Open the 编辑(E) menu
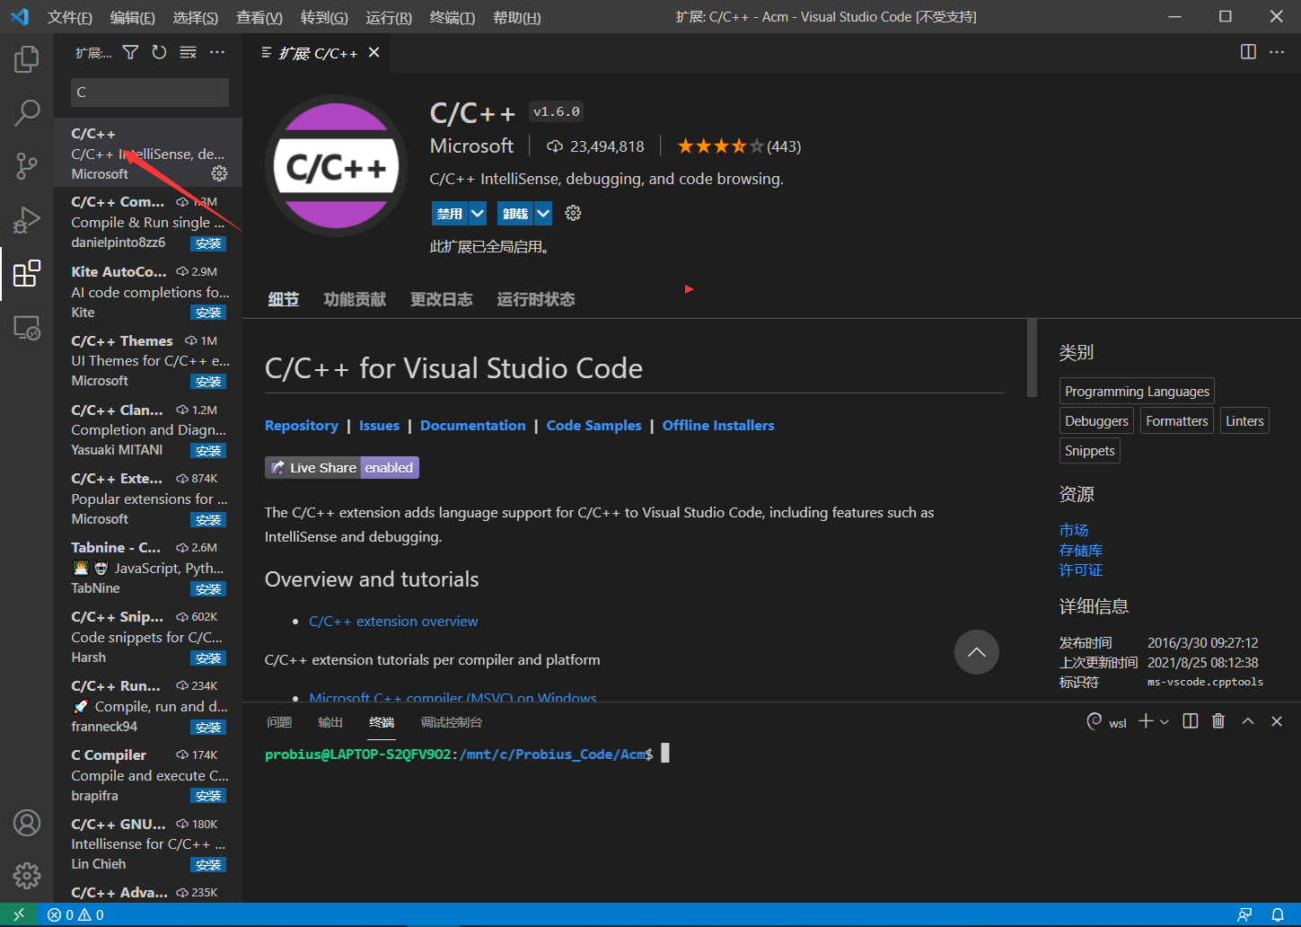This screenshot has width=1301, height=927. pos(132,17)
